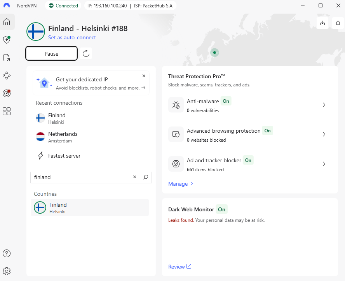
Task: Click the Ad and tracker blocker icon
Action: tap(176, 164)
